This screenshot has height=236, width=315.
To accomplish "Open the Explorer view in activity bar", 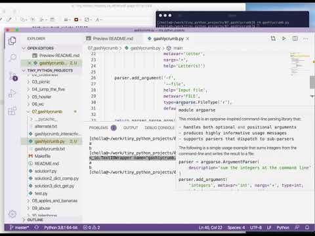I will [x=12, y=41].
